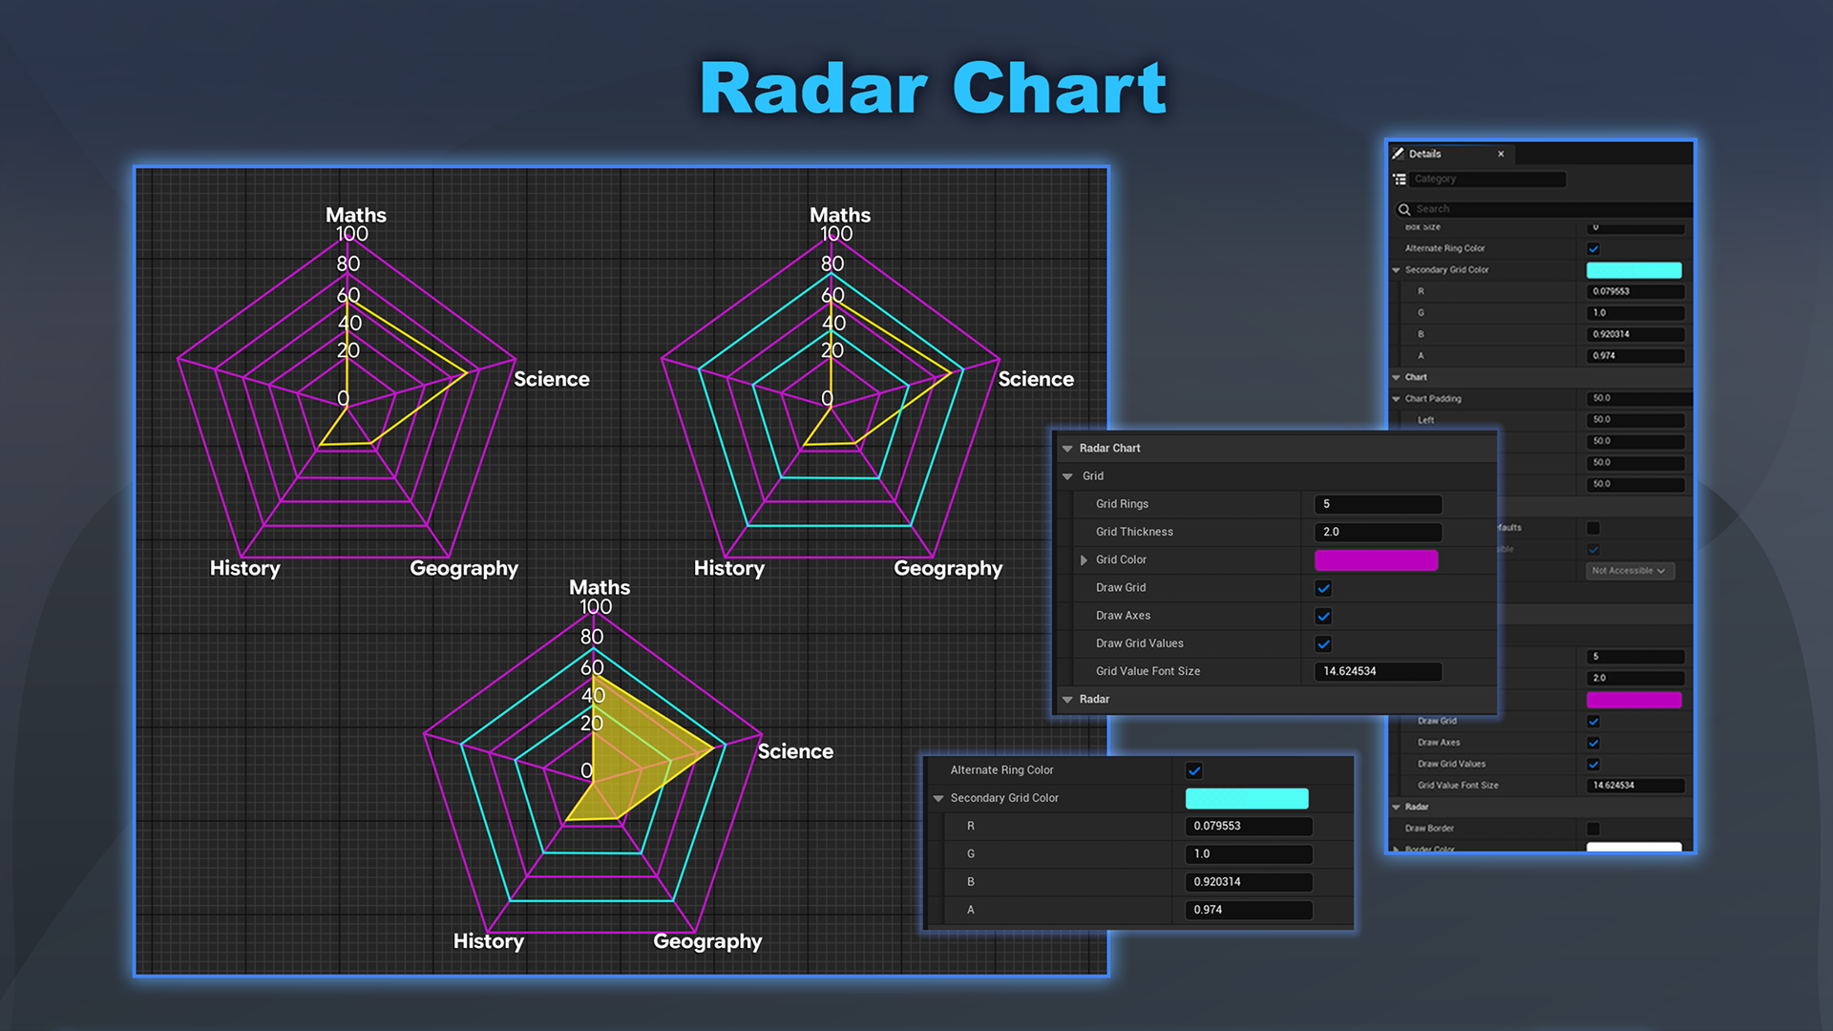The image size is (1833, 1031).
Task: Enable Draw Border checkbox
Action: (1593, 829)
